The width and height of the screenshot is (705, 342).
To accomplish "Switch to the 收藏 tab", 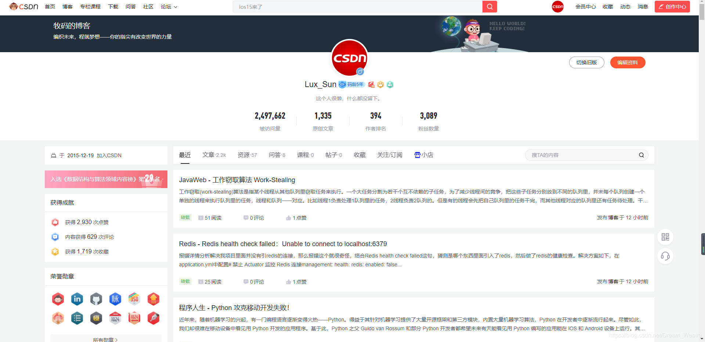I will 360,155.
